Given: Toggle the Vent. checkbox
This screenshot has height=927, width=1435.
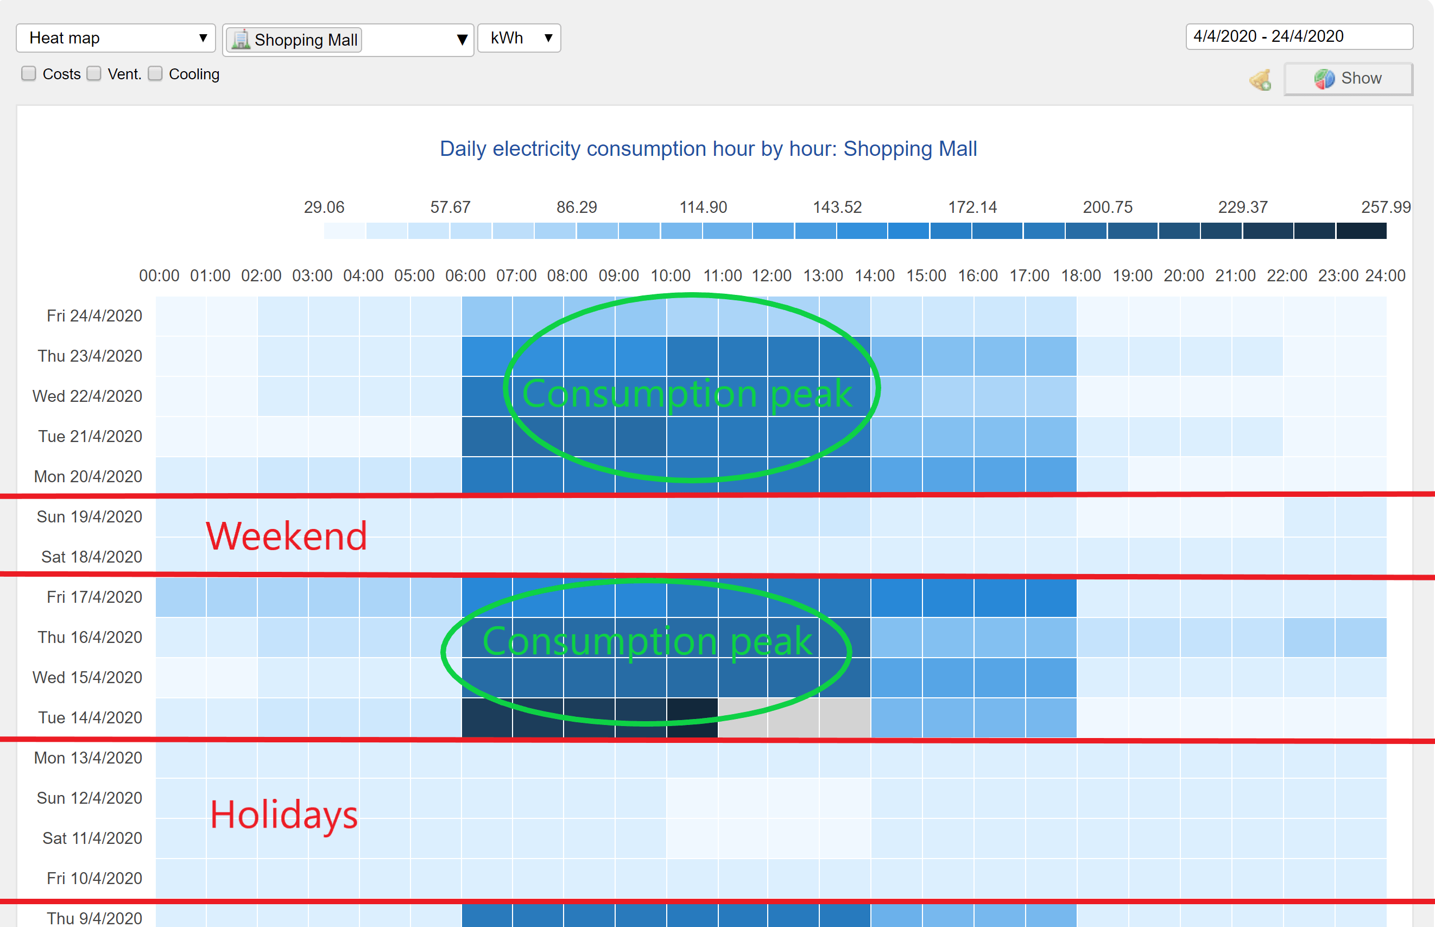Looking at the screenshot, I should [94, 73].
